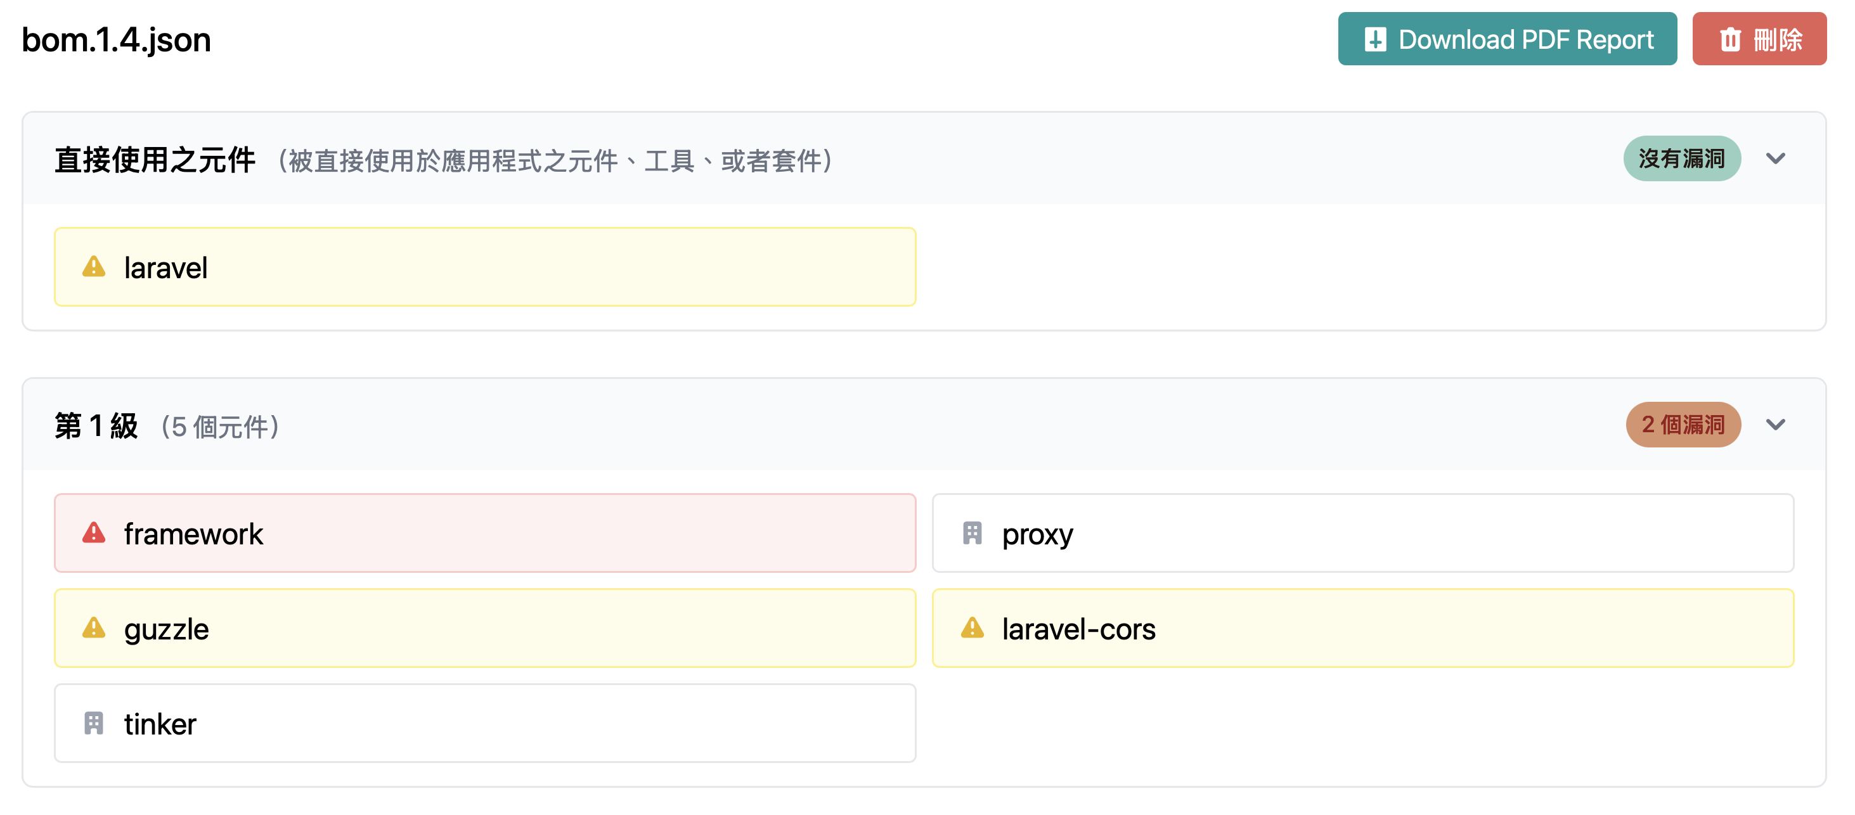Viewport: 1855px width, 815px height.
Task: Click the building icon beside proxy
Action: 972,534
